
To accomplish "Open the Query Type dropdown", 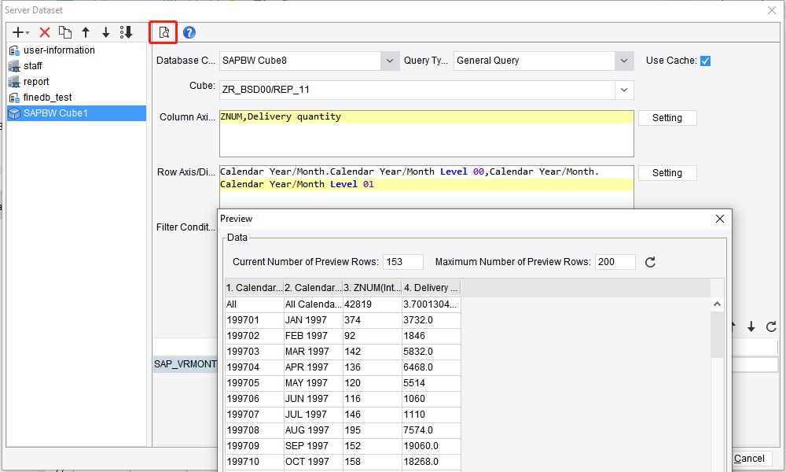I will (626, 61).
